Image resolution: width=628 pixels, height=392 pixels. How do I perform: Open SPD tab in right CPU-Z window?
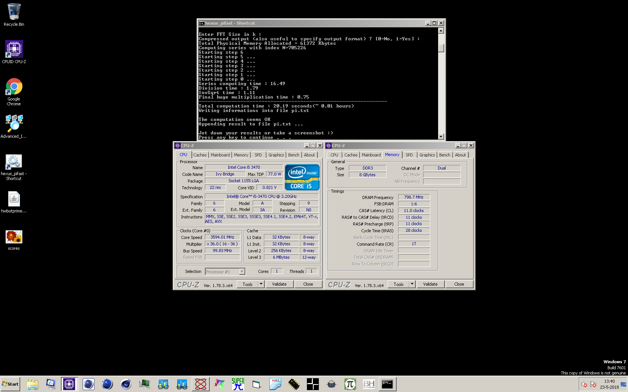tap(409, 155)
